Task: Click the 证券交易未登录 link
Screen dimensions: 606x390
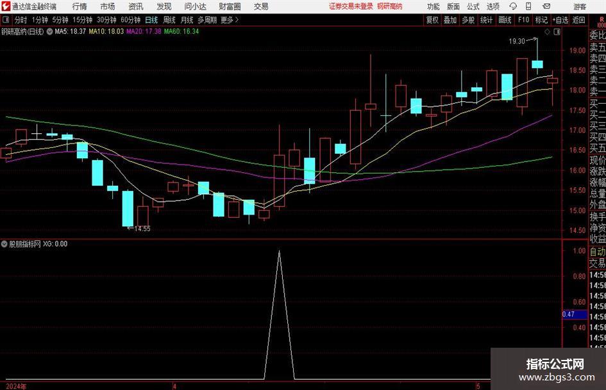Action: tap(351, 6)
